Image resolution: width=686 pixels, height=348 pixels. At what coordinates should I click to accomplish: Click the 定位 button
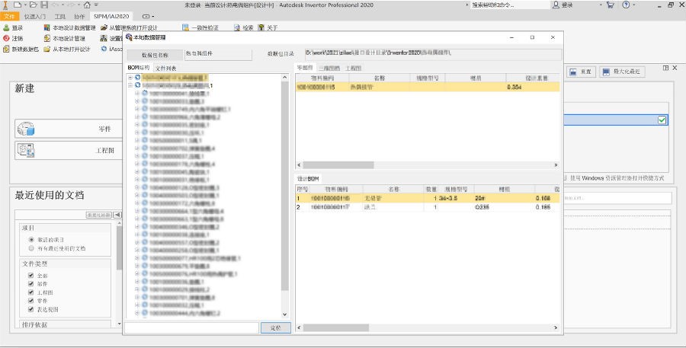point(275,327)
